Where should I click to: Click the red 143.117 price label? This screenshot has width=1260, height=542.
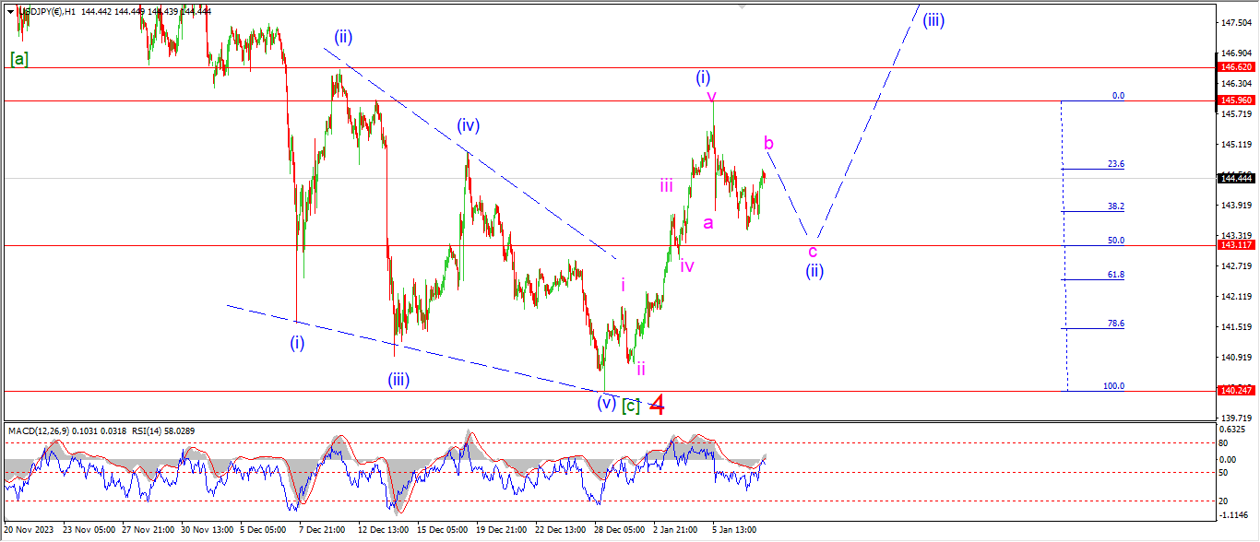(x=1234, y=245)
